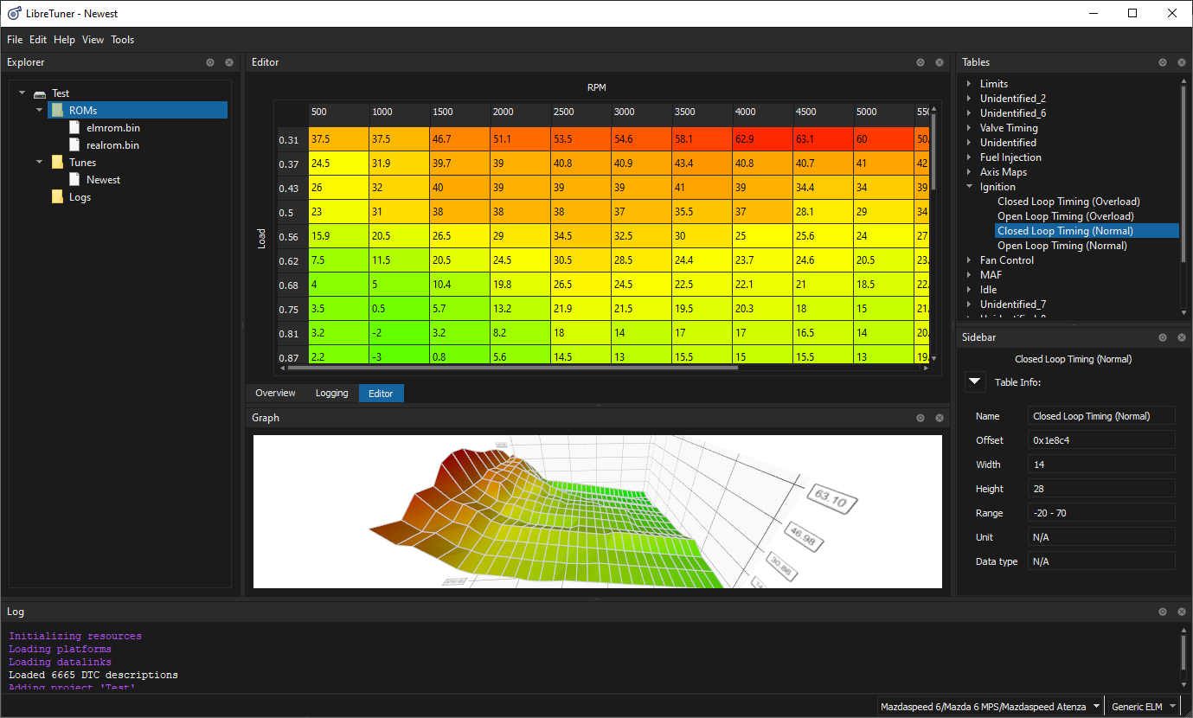This screenshot has height=718, width=1193.
Task: Select the Idle table group
Action: click(x=988, y=290)
